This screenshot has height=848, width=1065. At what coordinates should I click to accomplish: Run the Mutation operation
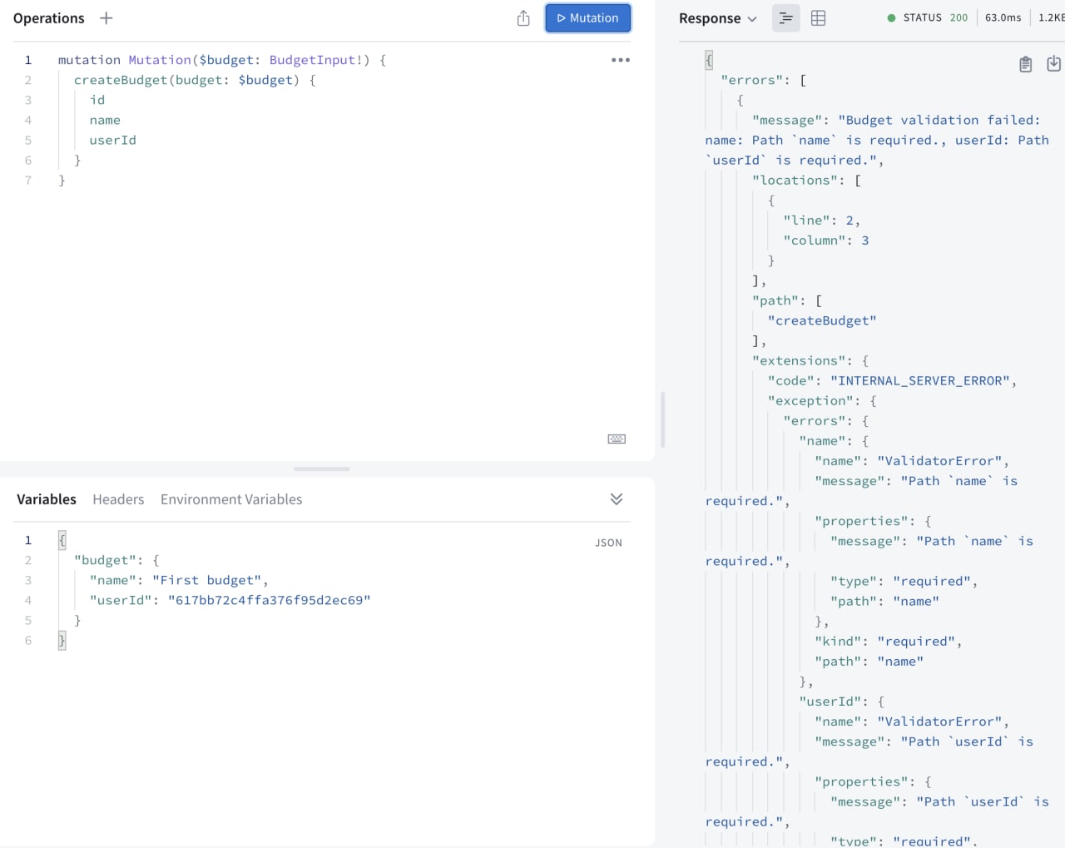[588, 18]
